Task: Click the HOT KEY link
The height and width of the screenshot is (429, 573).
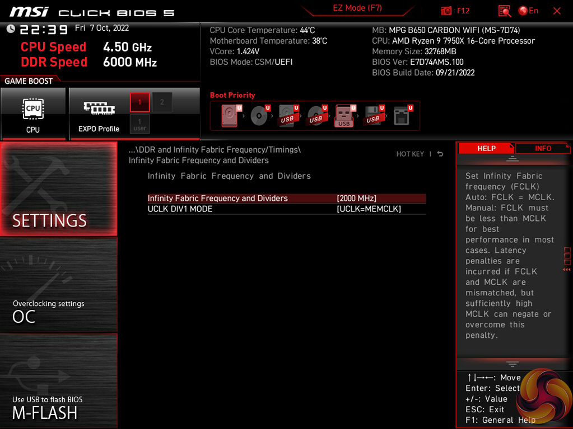Action: coord(410,154)
